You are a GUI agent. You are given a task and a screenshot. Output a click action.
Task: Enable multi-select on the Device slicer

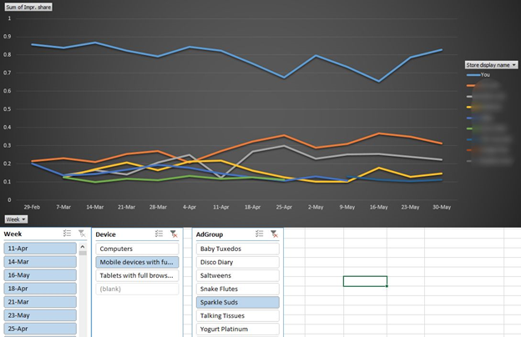click(159, 235)
